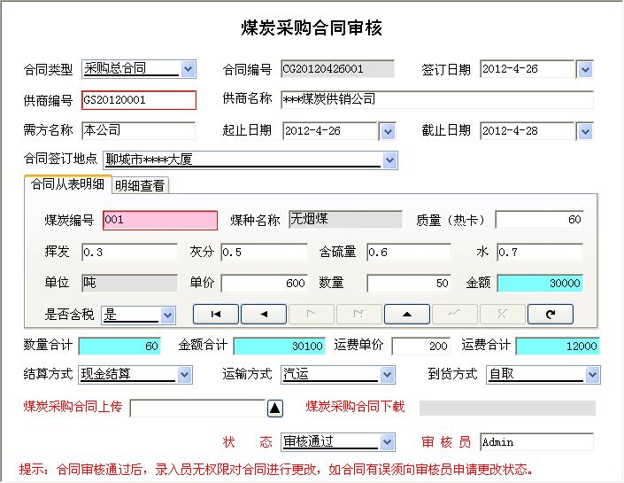The height and width of the screenshot is (483, 624).
Task: Go to next record in navigator
Action: click(x=312, y=314)
